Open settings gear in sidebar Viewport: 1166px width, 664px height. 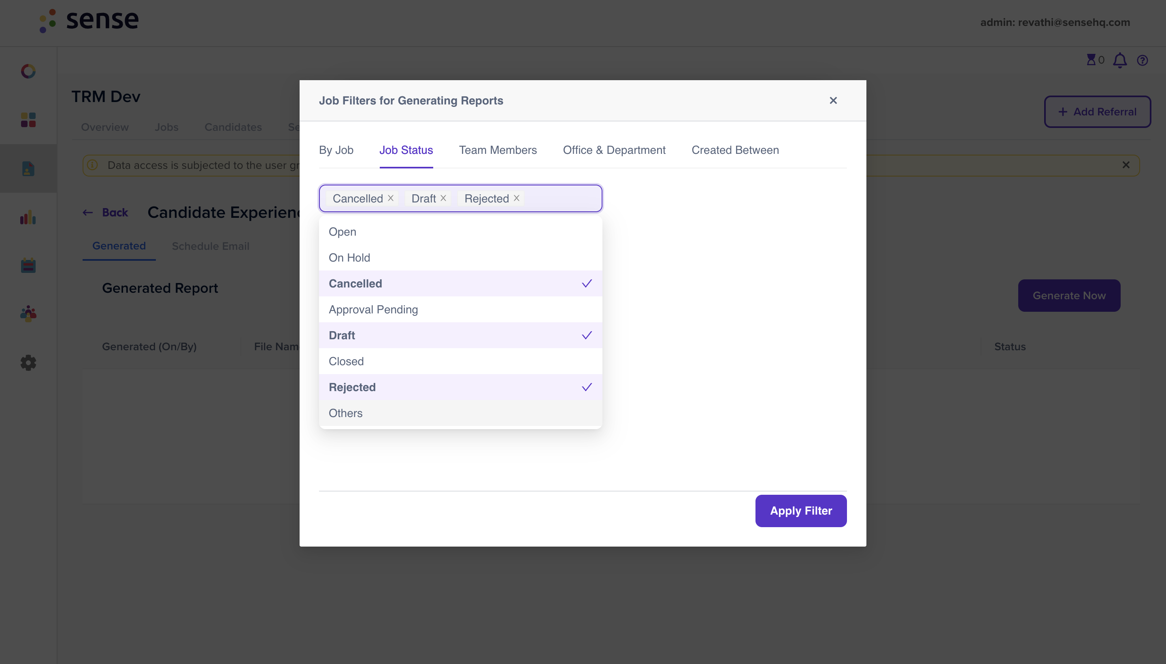[28, 363]
